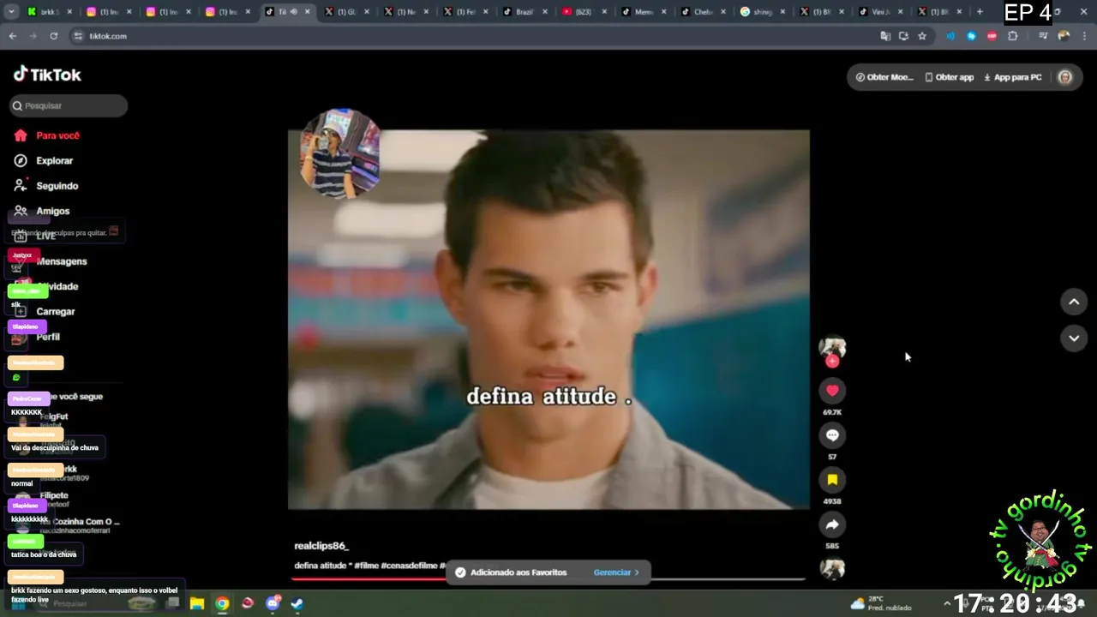Open Mensagens in the sidebar
This screenshot has height=617, width=1097.
[x=62, y=261]
